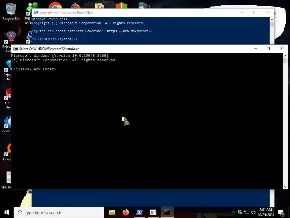Click the PowerShell title bar icon
Image resolution: width=290 pixels, height=218 pixels.
[x=36, y=12]
